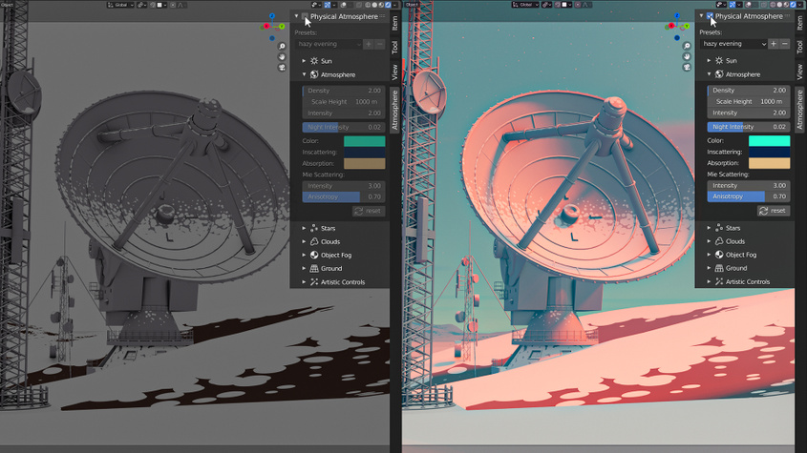
Task: Switch to Item tab in left sidebar
Action: pos(394,24)
